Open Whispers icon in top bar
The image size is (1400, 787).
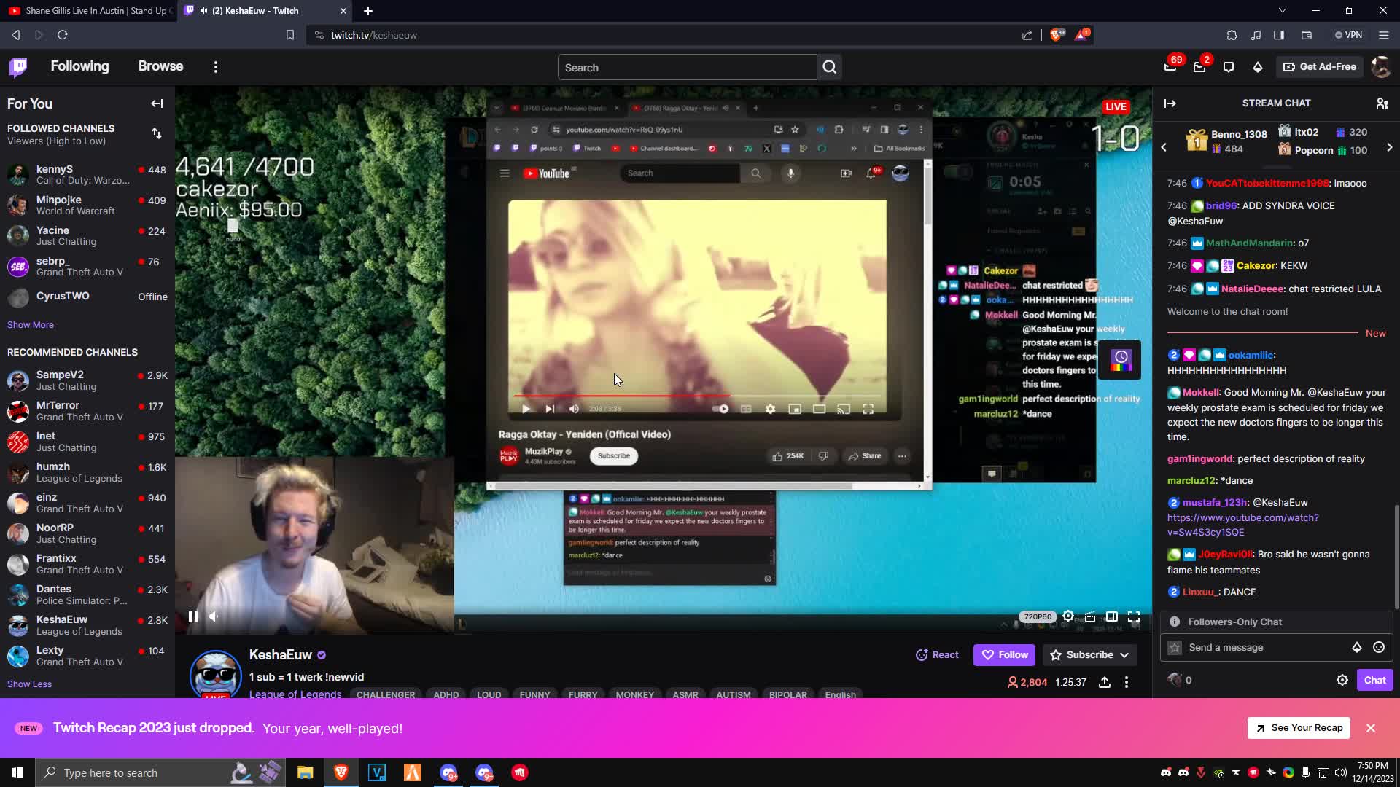click(1228, 67)
